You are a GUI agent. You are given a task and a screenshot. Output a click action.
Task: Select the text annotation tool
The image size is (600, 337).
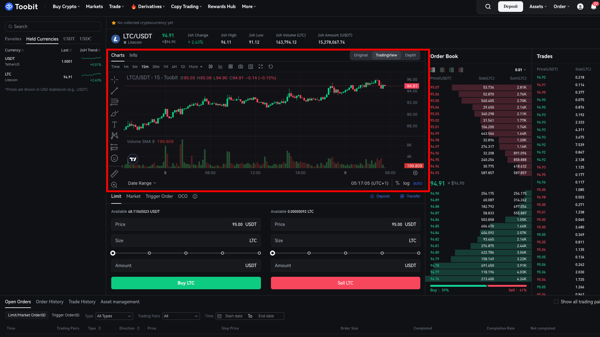point(114,125)
